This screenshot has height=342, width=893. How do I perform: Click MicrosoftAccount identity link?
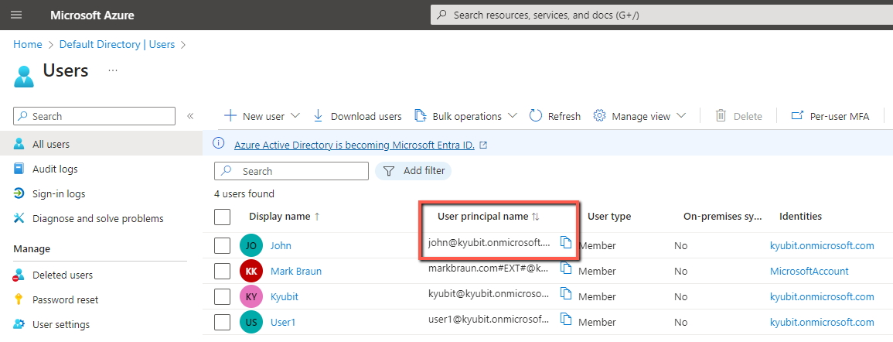point(809,272)
